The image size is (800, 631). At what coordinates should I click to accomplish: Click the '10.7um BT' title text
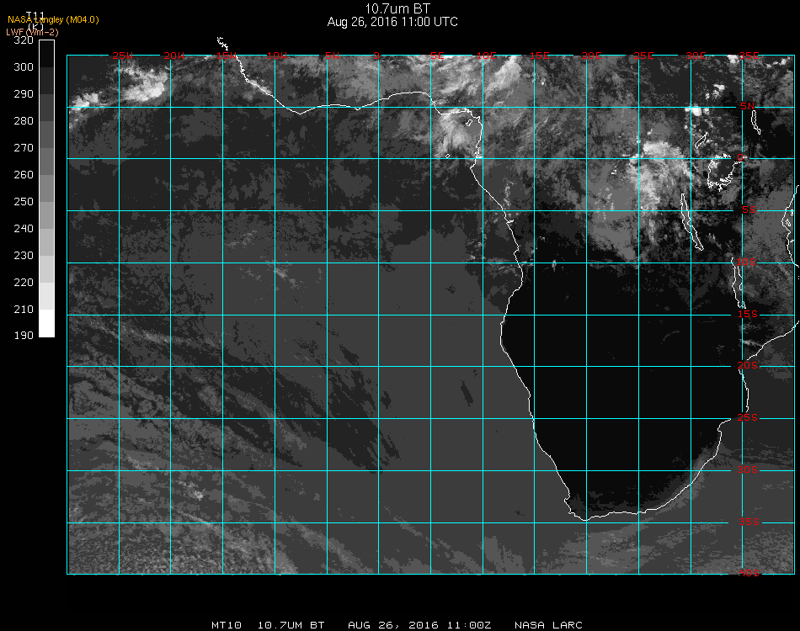tap(397, 8)
